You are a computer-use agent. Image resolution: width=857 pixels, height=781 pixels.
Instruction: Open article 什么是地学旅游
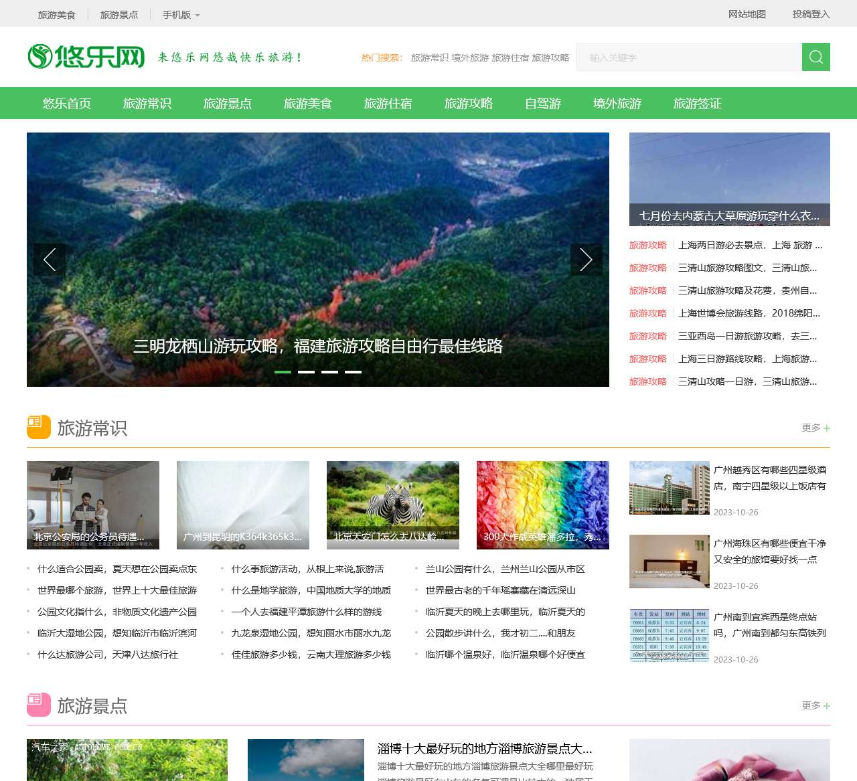311,590
